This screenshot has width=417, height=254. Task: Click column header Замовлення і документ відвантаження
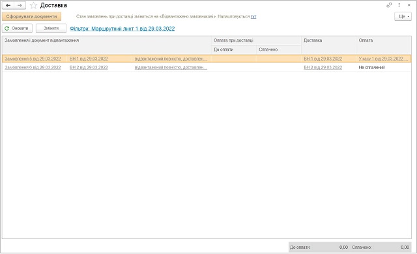click(107, 45)
